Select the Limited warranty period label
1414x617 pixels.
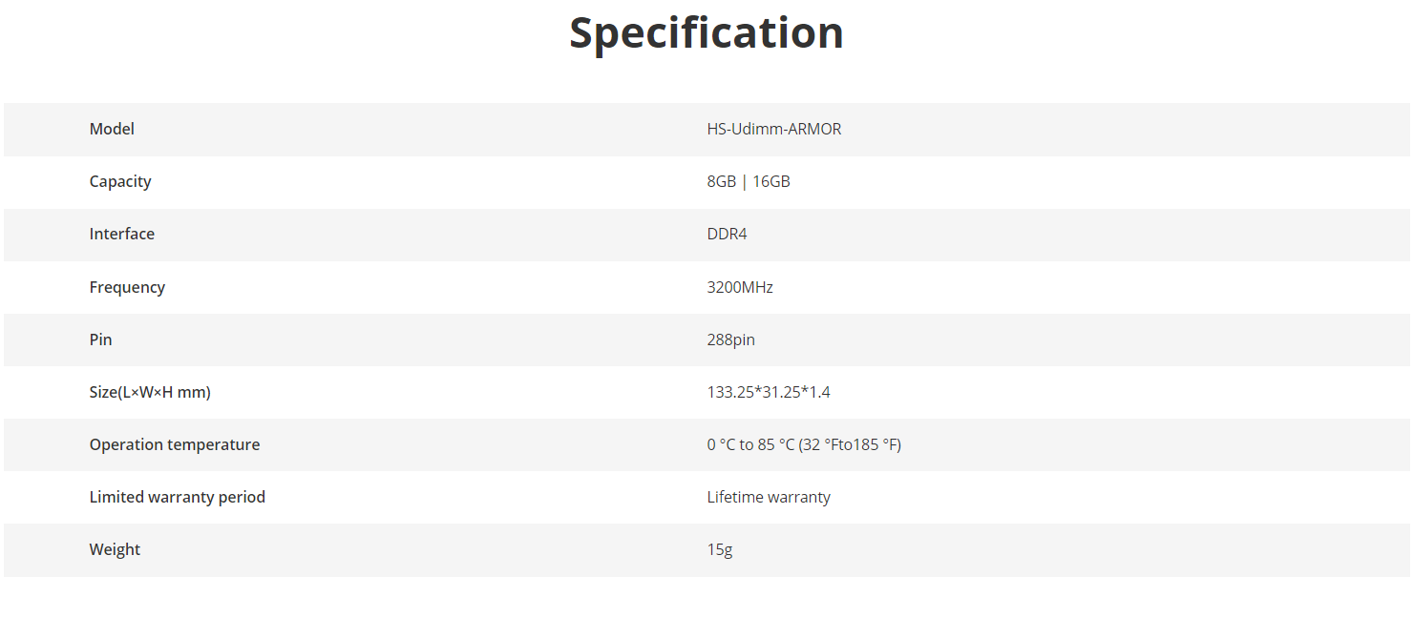pyautogui.click(x=178, y=497)
